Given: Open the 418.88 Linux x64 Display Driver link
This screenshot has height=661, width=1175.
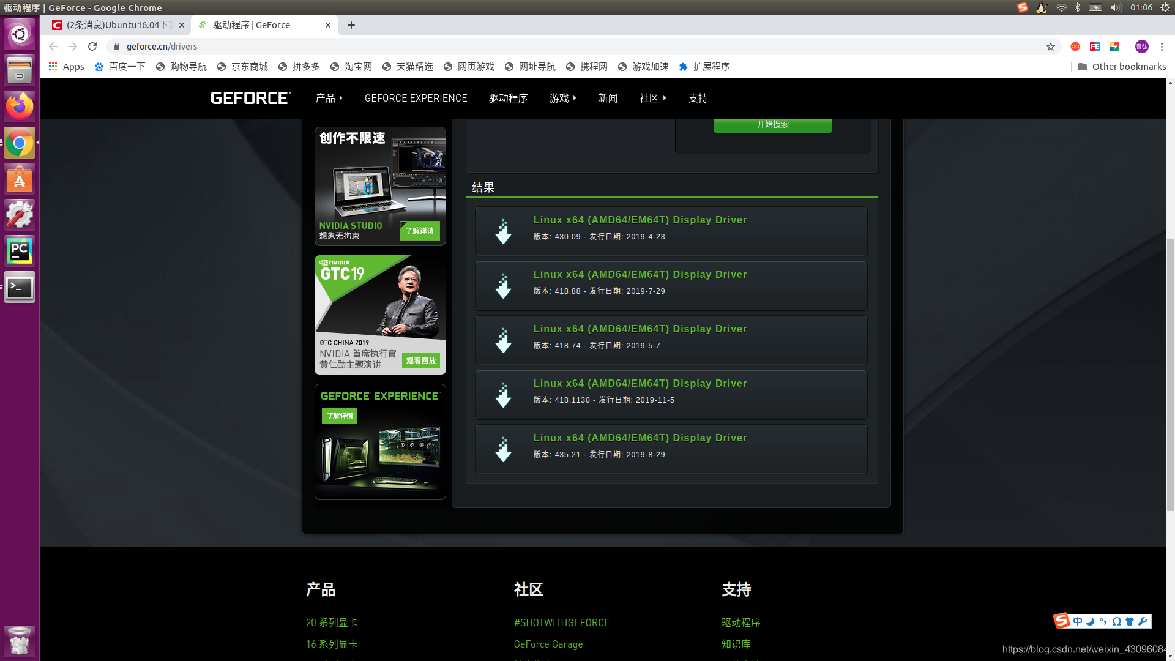Looking at the screenshot, I should [x=640, y=274].
